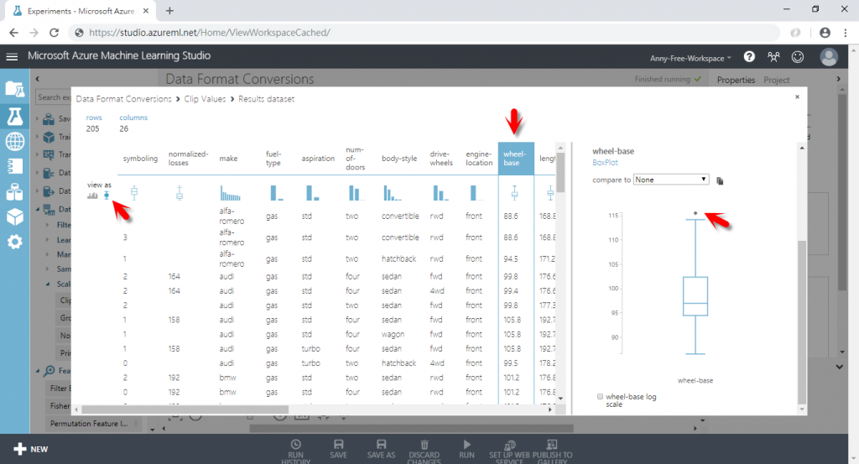The height and width of the screenshot is (464, 859).
Task: Select the engine-location column header
Action: (x=479, y=159)
